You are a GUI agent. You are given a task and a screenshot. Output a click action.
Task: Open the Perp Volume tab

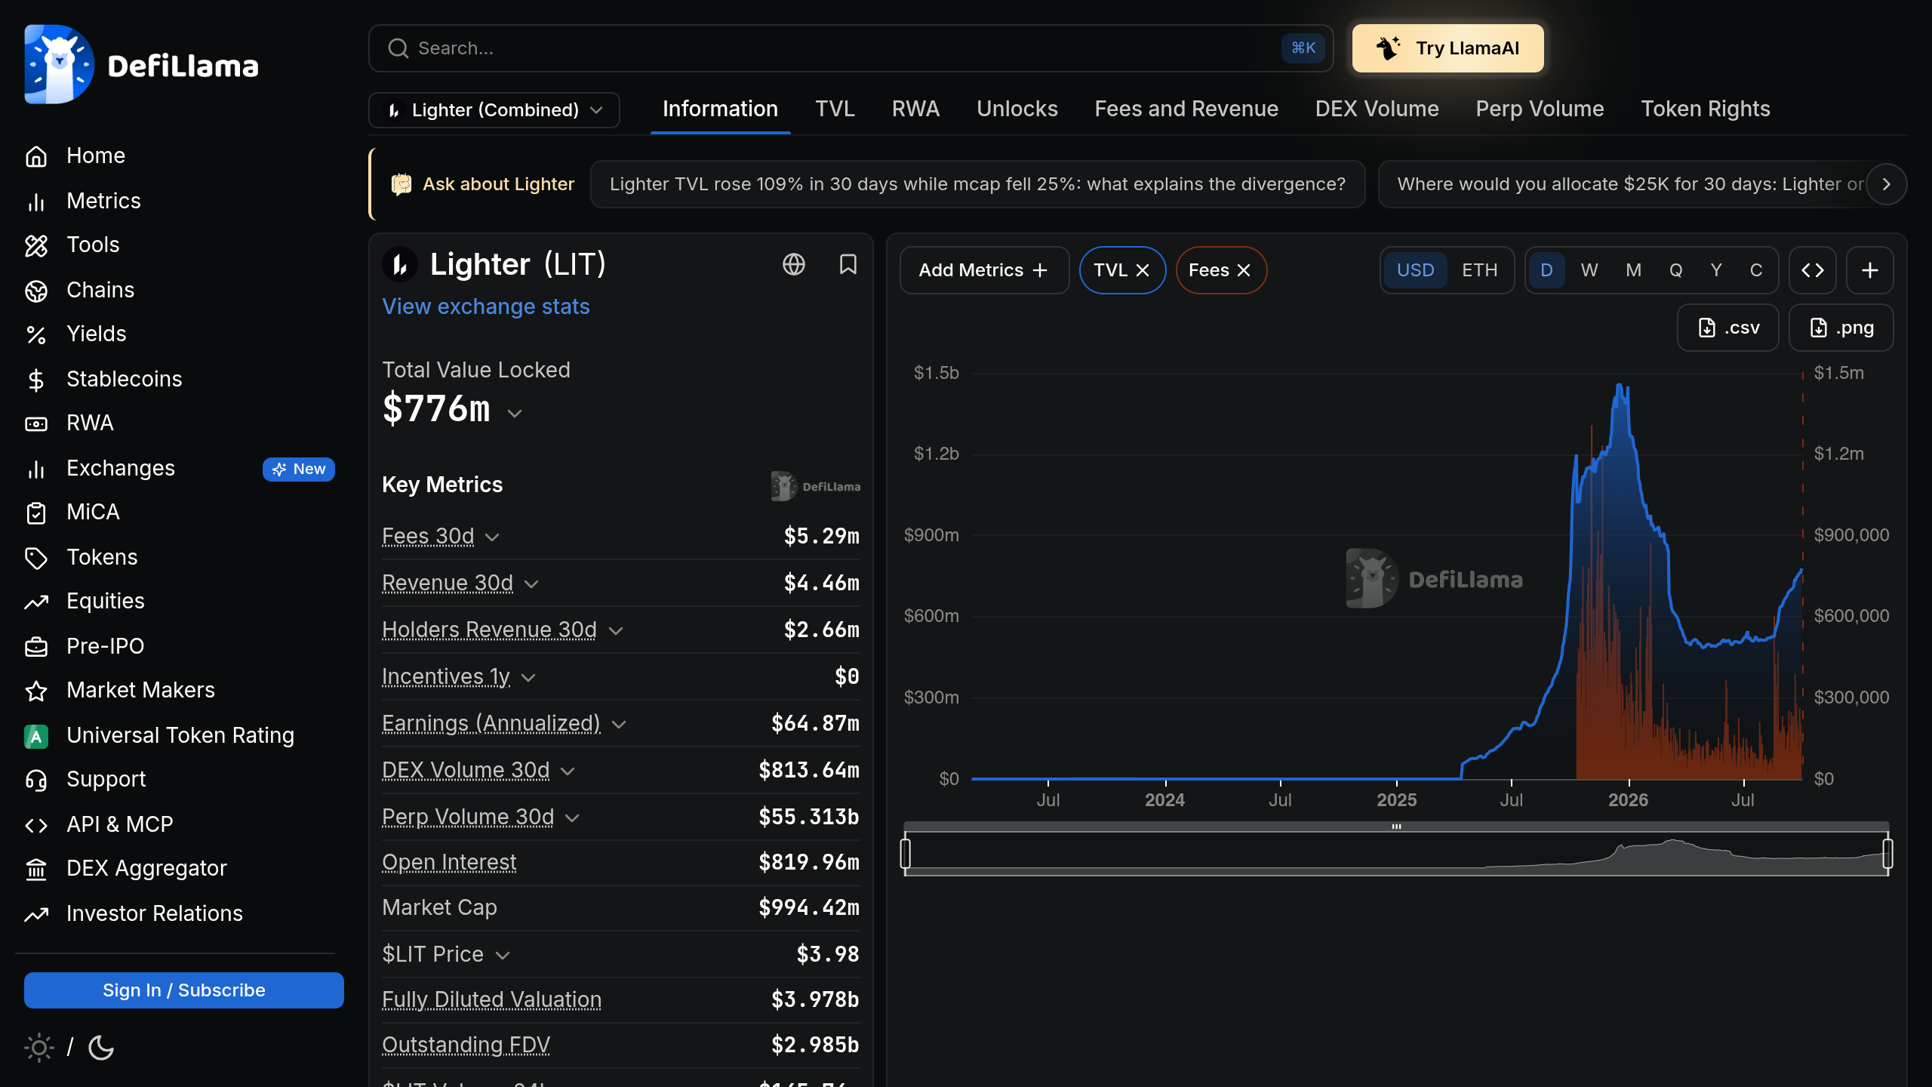point(1540,109)
